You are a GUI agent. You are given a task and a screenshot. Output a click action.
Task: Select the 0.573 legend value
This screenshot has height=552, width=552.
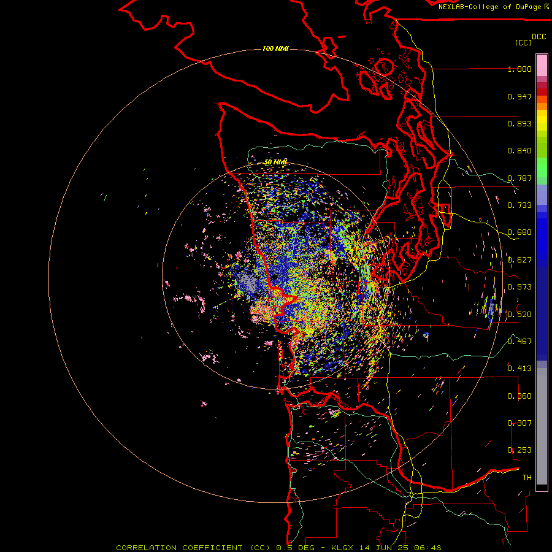click(x=519, y=287)
